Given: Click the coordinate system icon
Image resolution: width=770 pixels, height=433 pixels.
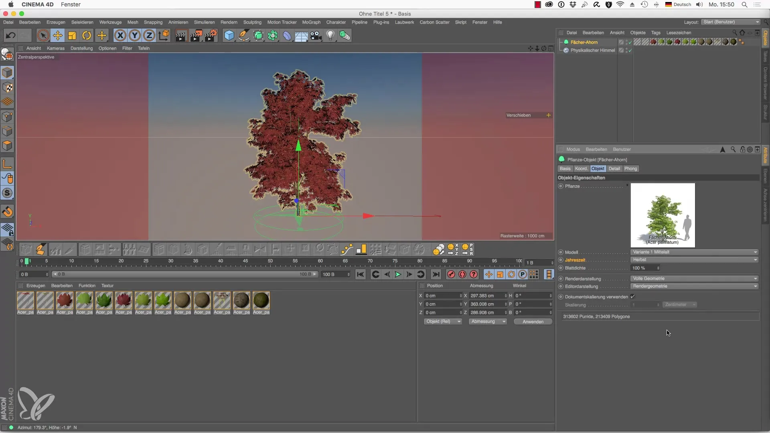Looking at the screenshot, I should [x=164, y=36].
